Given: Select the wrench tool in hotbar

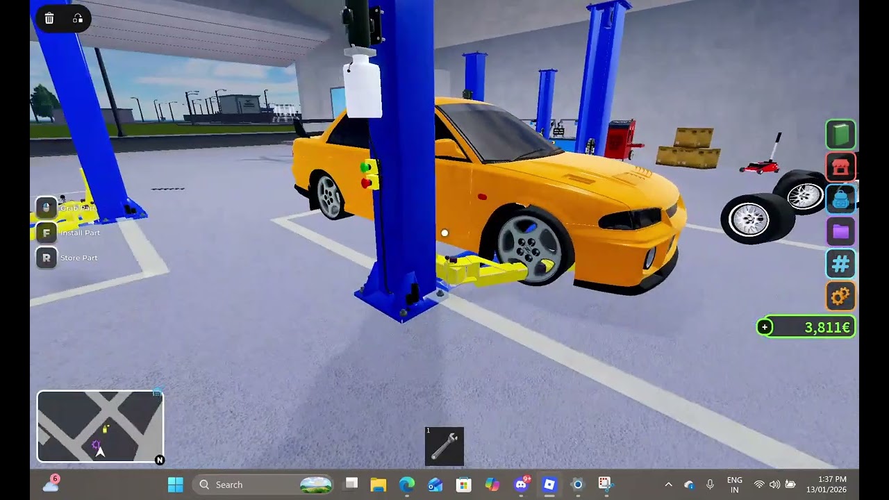Looking at the screenshot, I should 444,447.
